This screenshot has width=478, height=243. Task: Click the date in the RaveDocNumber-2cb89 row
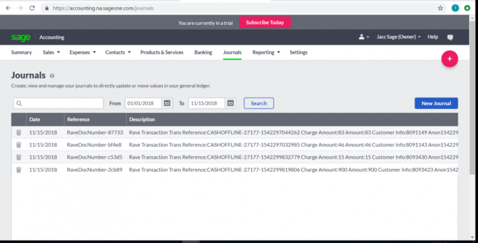click(43, 170)
